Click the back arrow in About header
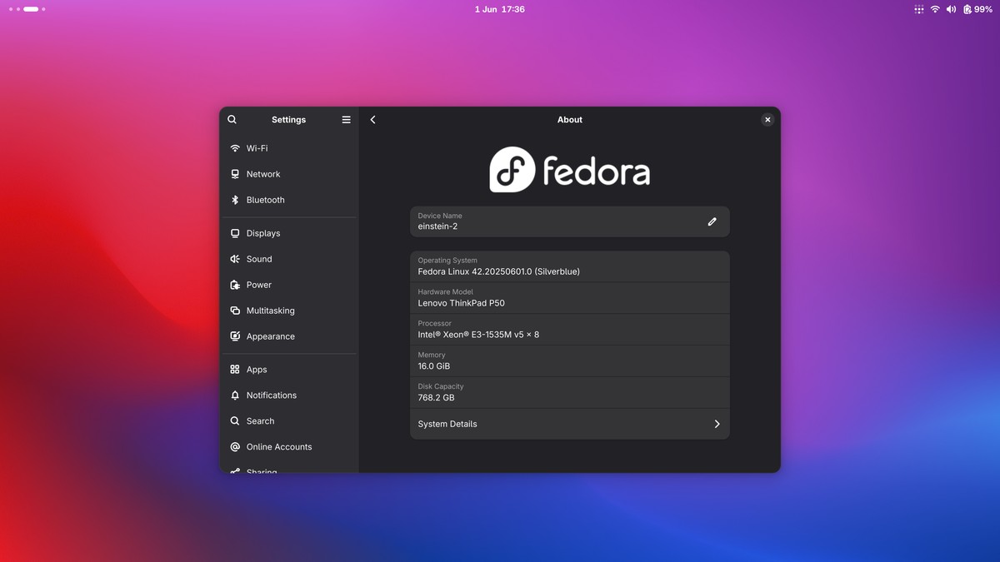 click(x=372, y=120)
